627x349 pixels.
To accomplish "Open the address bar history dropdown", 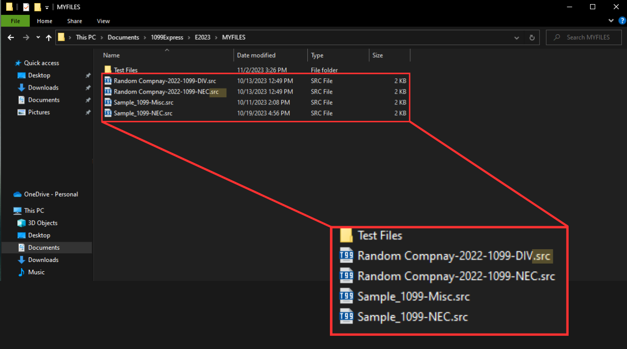I will coord(517,37).
